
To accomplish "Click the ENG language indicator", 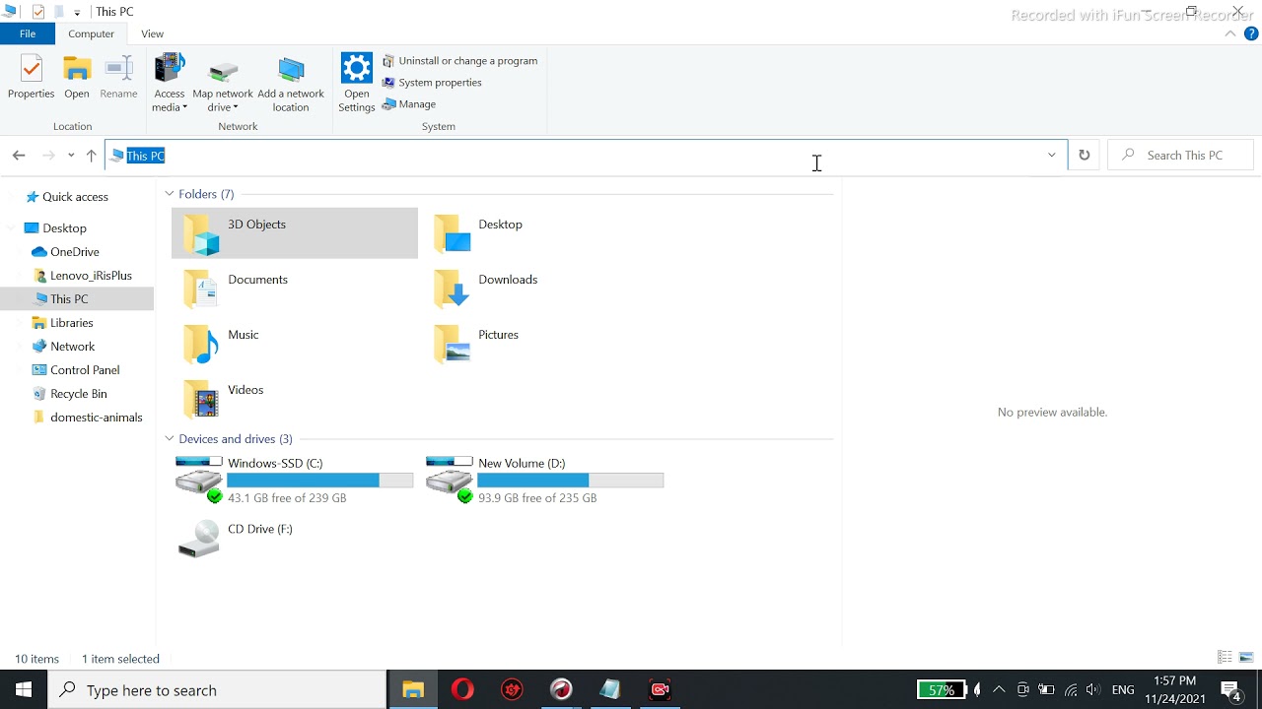I will coord(1123,690).
